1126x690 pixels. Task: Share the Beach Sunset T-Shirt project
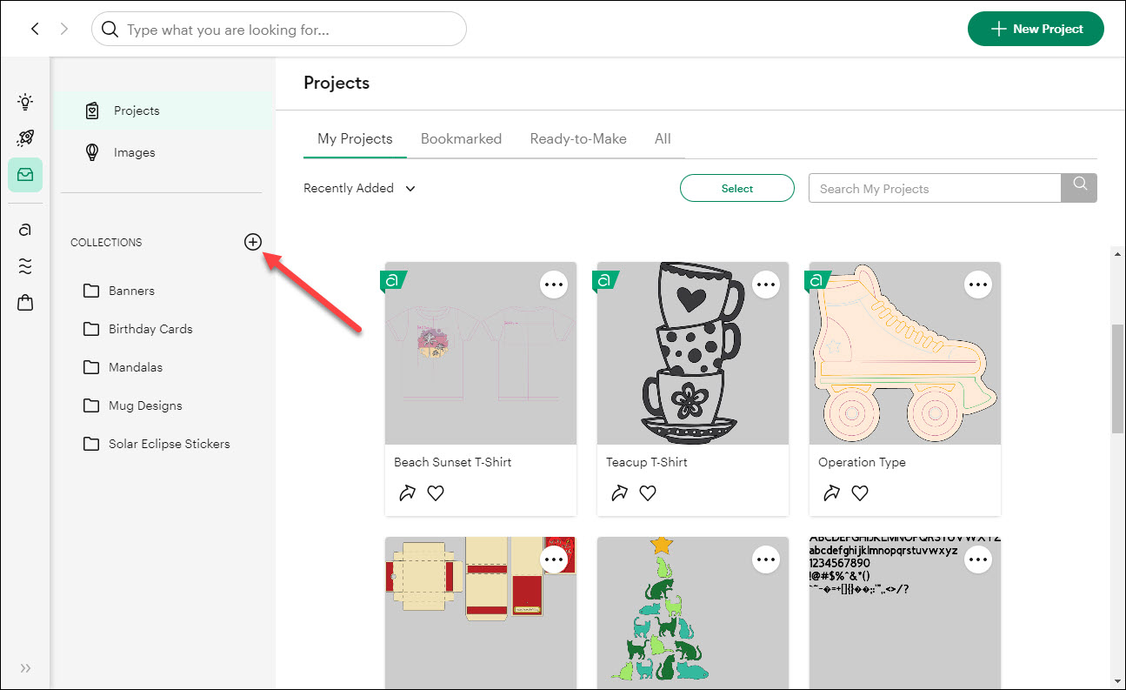[407, 493]
